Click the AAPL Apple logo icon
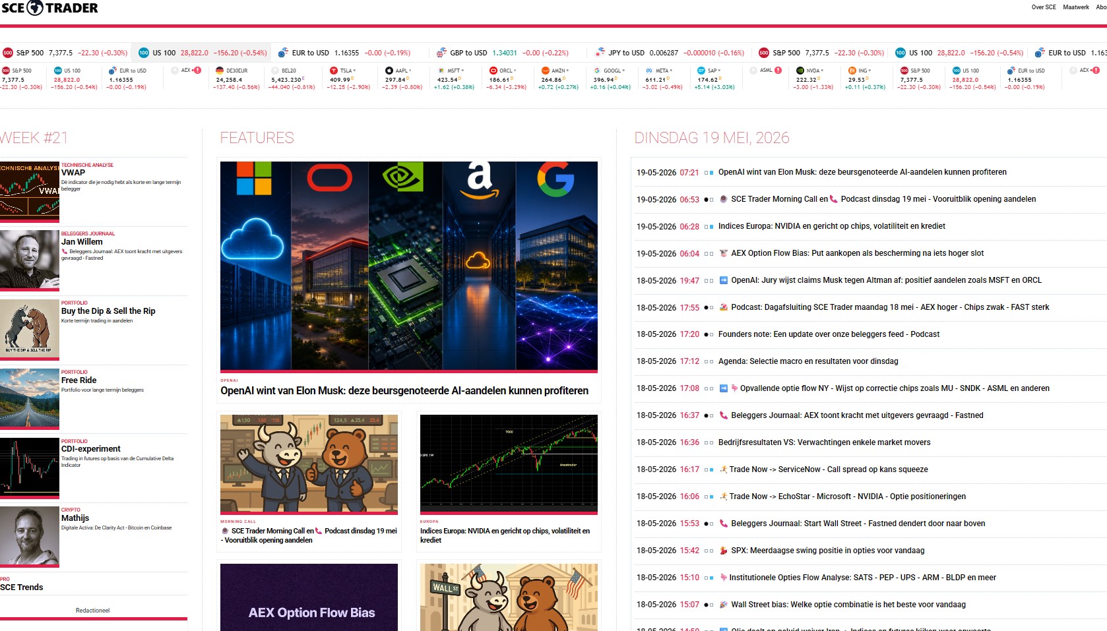This screenshot has width=1107, height=631. pos(389,71)
